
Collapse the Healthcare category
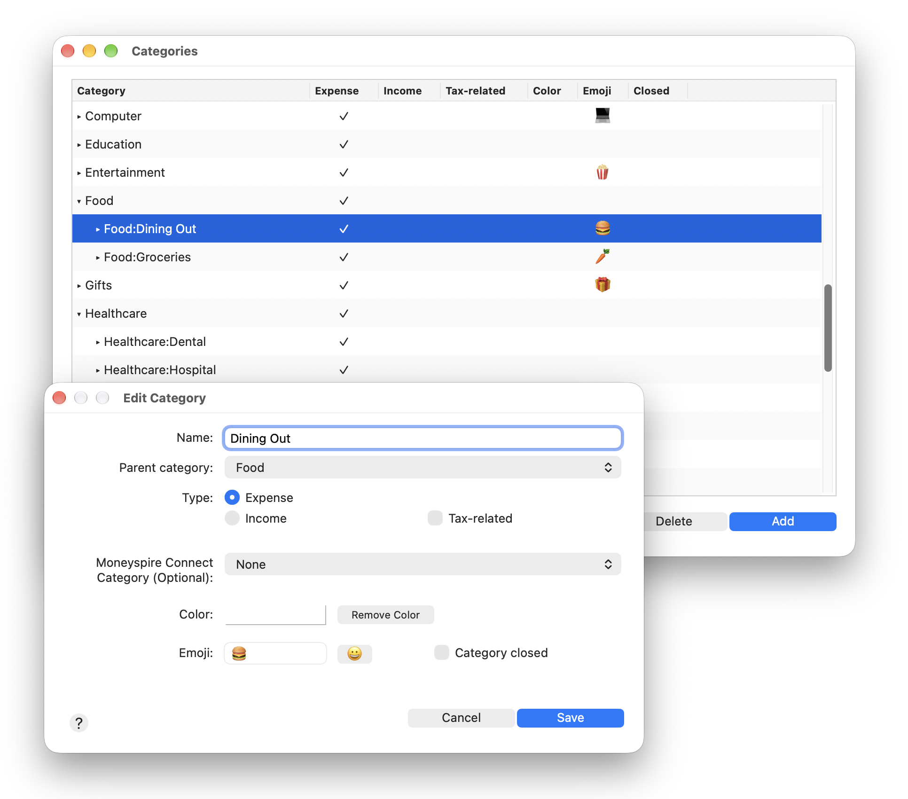[x=79, y=314]
